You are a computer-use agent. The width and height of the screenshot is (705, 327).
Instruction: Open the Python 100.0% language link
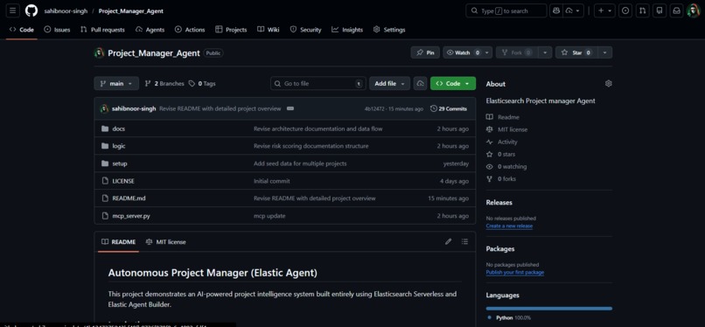coord(509,317)
